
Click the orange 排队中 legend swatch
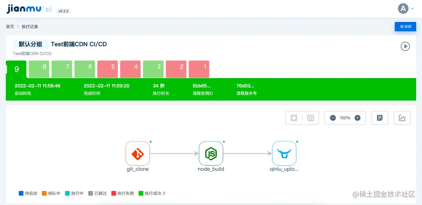(45, 193)
